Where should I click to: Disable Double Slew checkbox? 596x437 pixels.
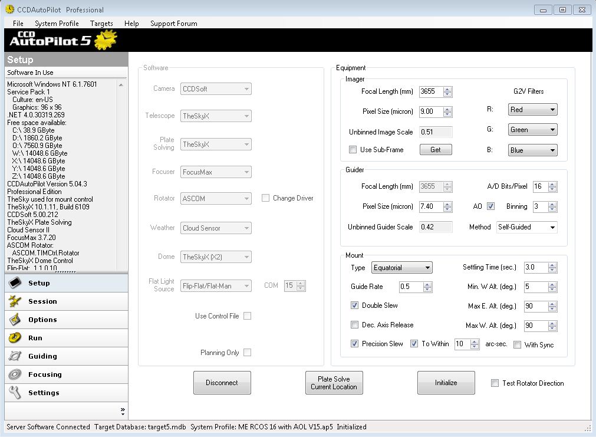click(x=354, y=305)
